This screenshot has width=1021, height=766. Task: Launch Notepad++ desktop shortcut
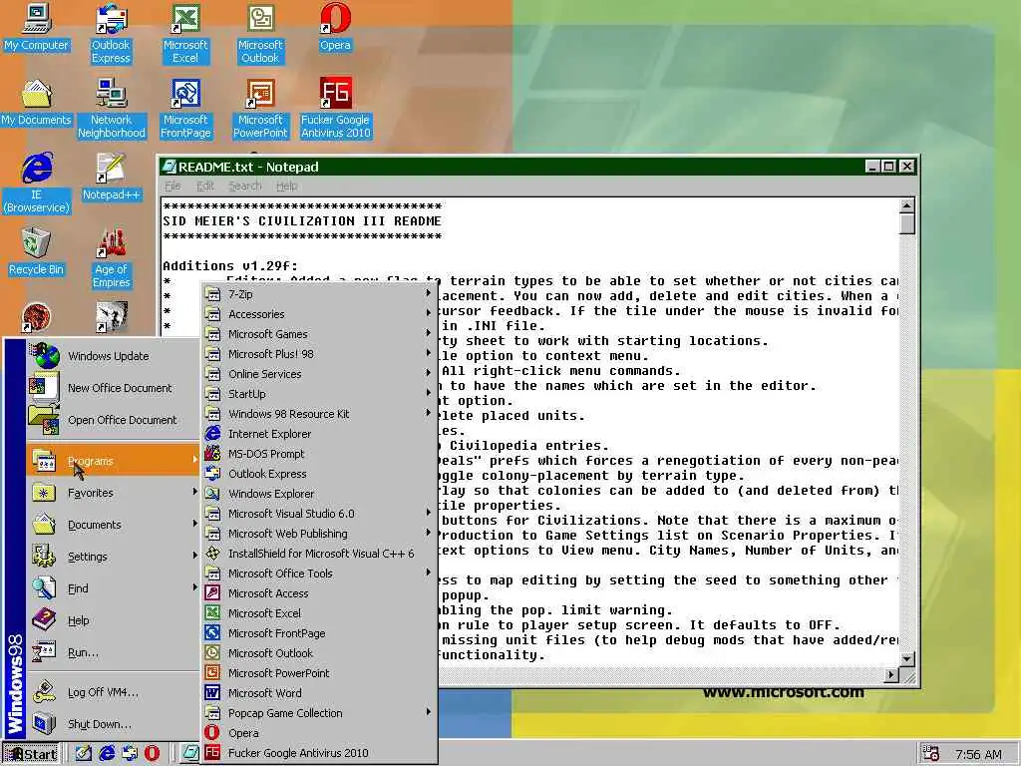(112, 178)
